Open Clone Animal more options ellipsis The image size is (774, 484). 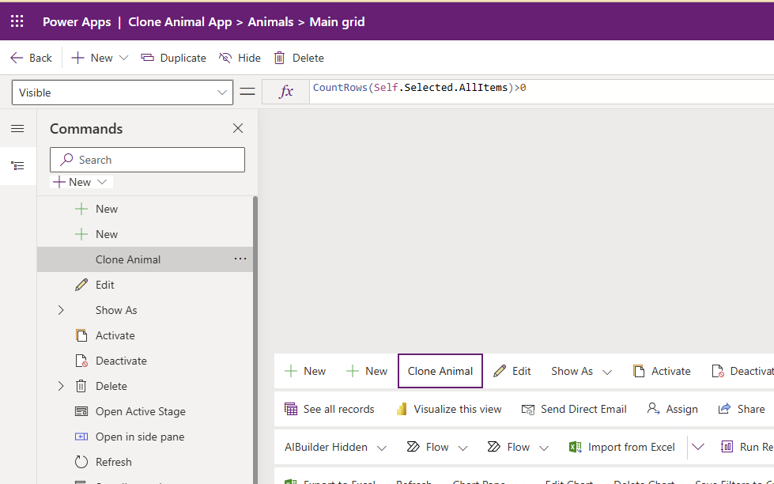pos(240,259)
